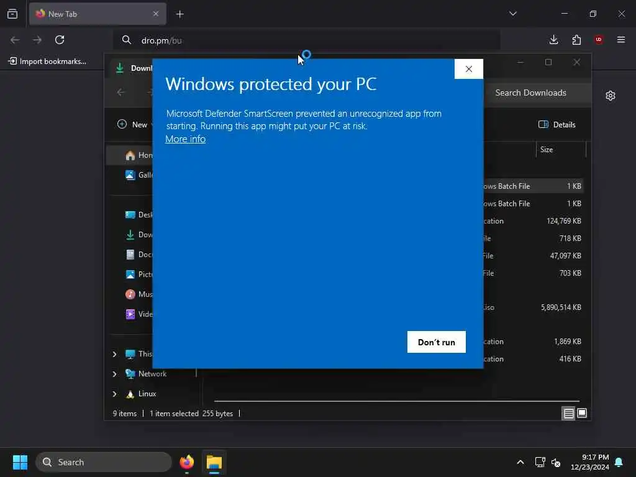Select the 416 KB application row
Viewport: 636px width, 477px height.
pos(532,359)
